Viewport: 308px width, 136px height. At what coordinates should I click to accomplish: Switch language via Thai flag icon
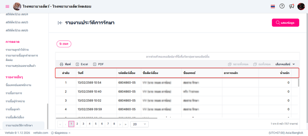273,6
